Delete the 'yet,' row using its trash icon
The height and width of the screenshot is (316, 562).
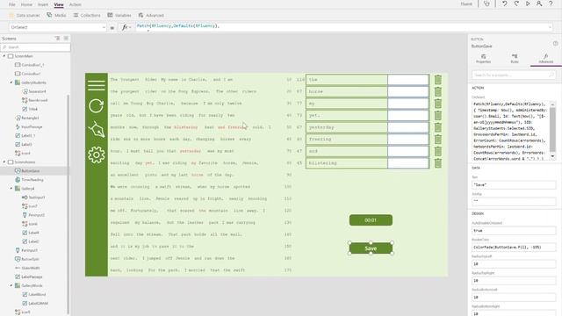coord(438,115)
